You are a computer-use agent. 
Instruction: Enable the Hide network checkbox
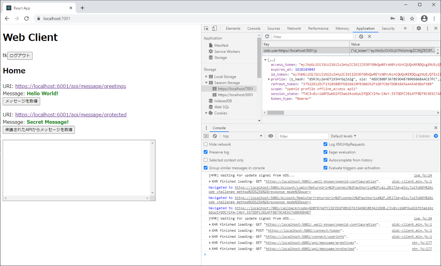(206, 144)
